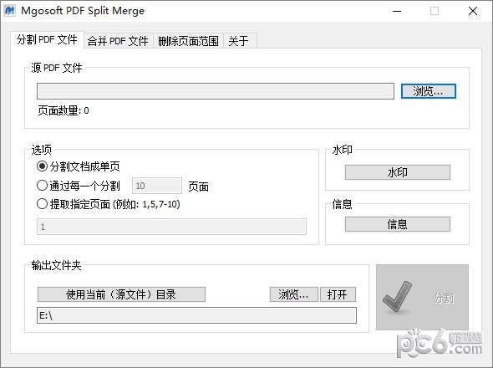Minimize the Mgosoft PDF Split Merge window
The height and width of the screenshot is (368, 493).
397,11
